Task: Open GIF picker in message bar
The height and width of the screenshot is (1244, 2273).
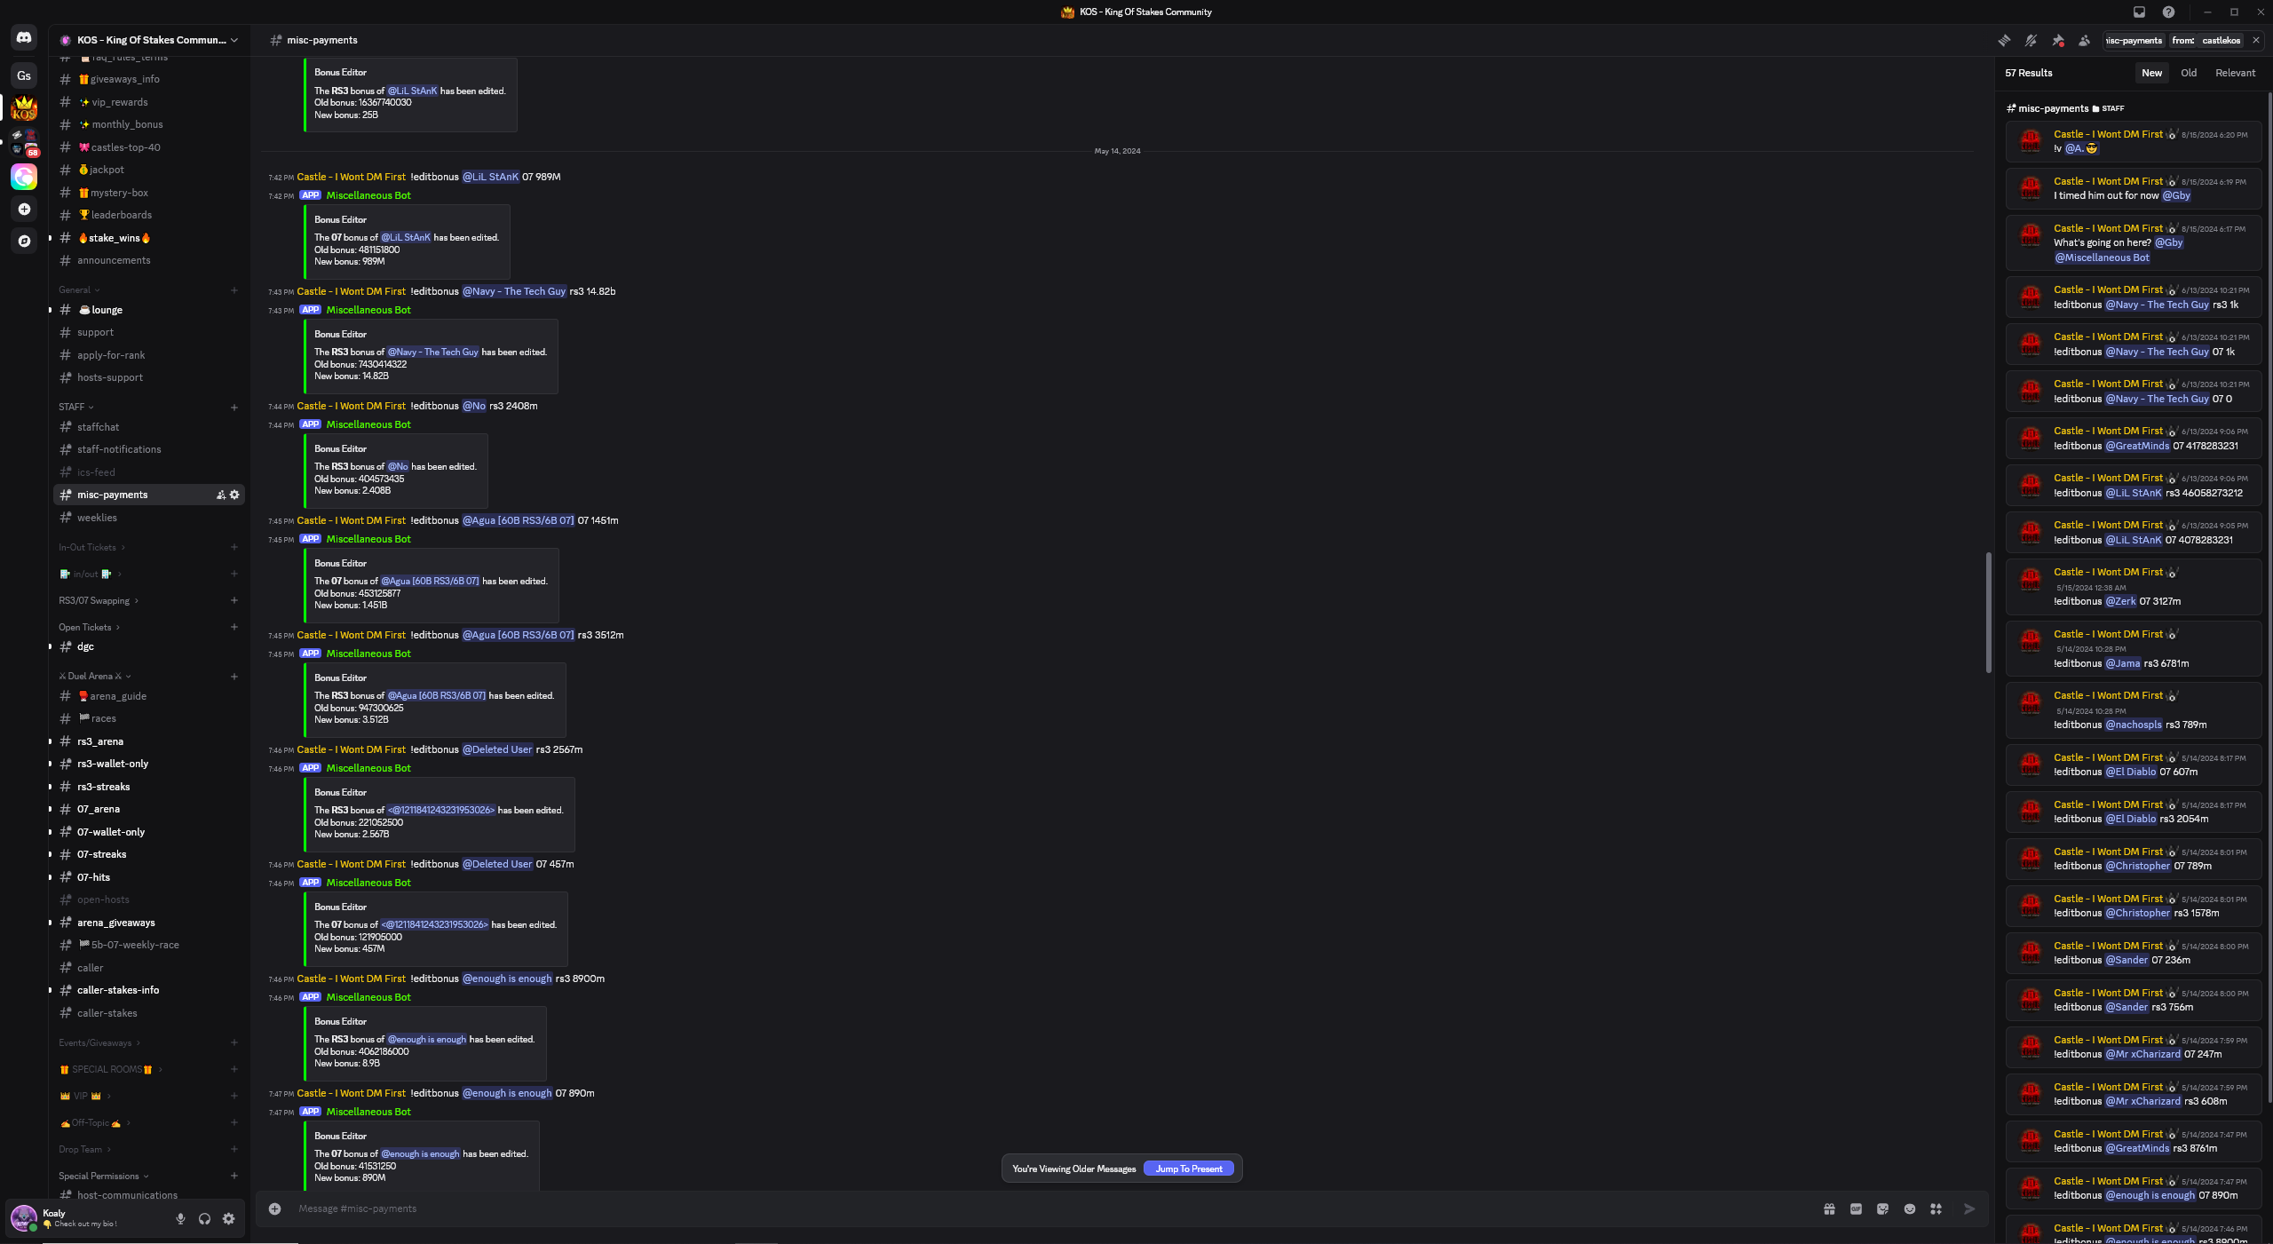Action: click(1856, 1208)
